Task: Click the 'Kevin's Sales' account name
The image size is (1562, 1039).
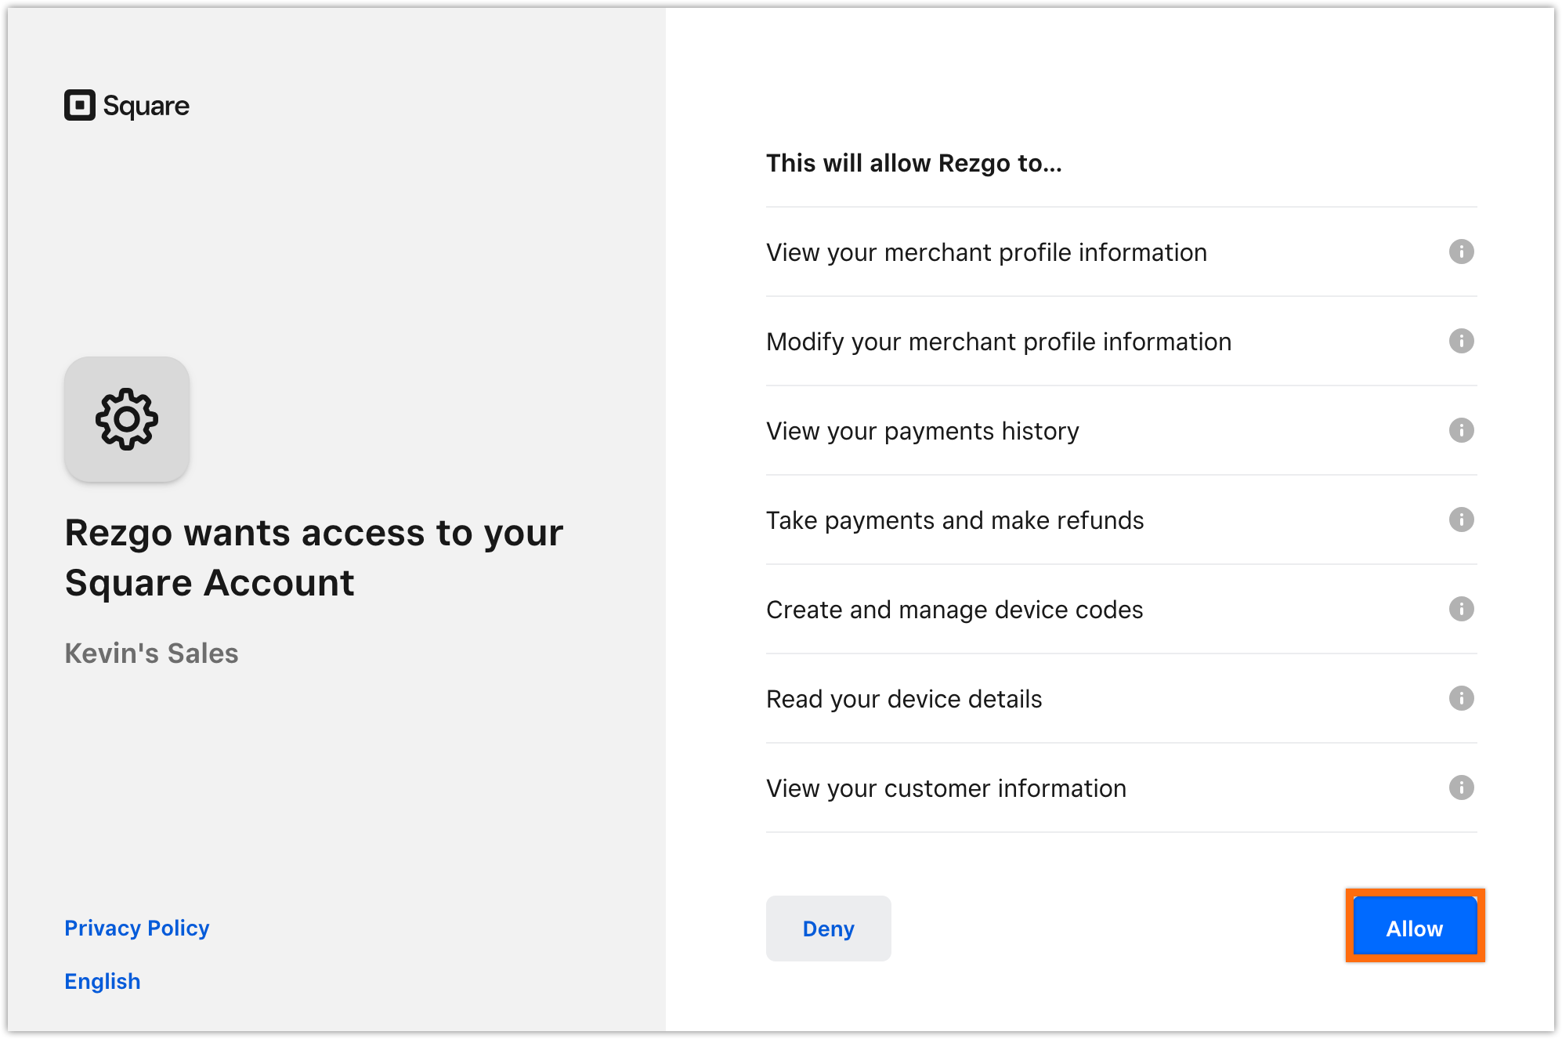Action: (x=151, y=653)
